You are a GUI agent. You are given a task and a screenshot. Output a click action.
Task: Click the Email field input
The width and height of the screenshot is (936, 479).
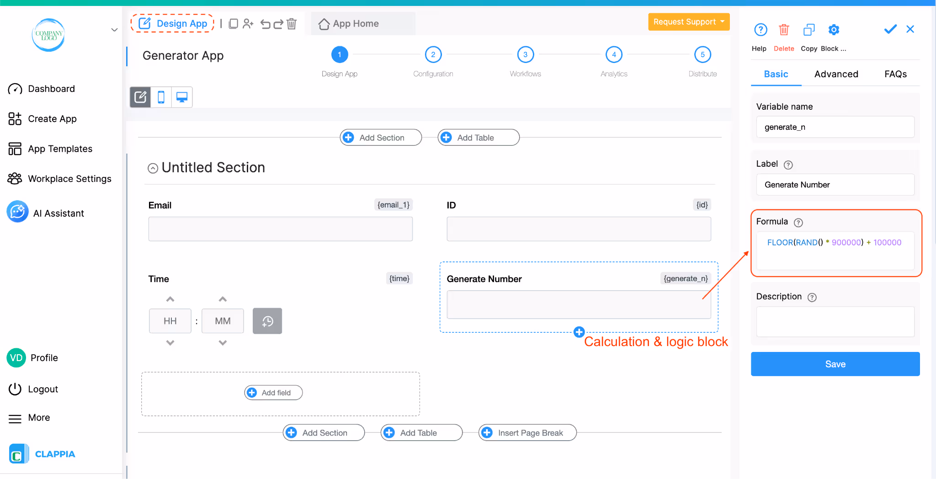tap(280, 229)
